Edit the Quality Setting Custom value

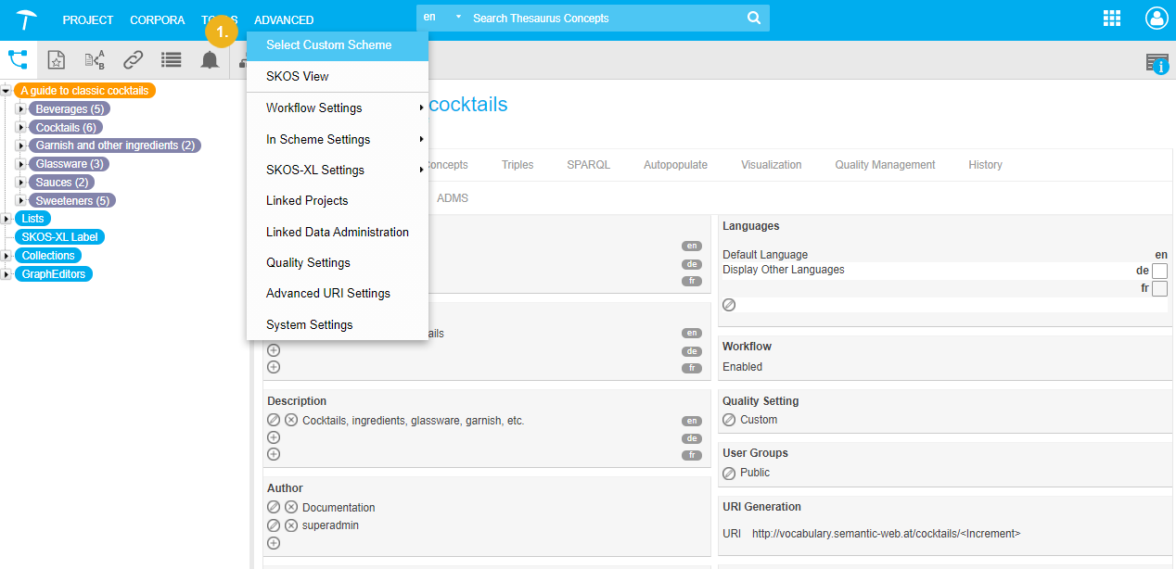[729, 420]
